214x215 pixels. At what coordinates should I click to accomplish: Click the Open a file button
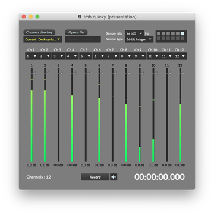point(76,32)
